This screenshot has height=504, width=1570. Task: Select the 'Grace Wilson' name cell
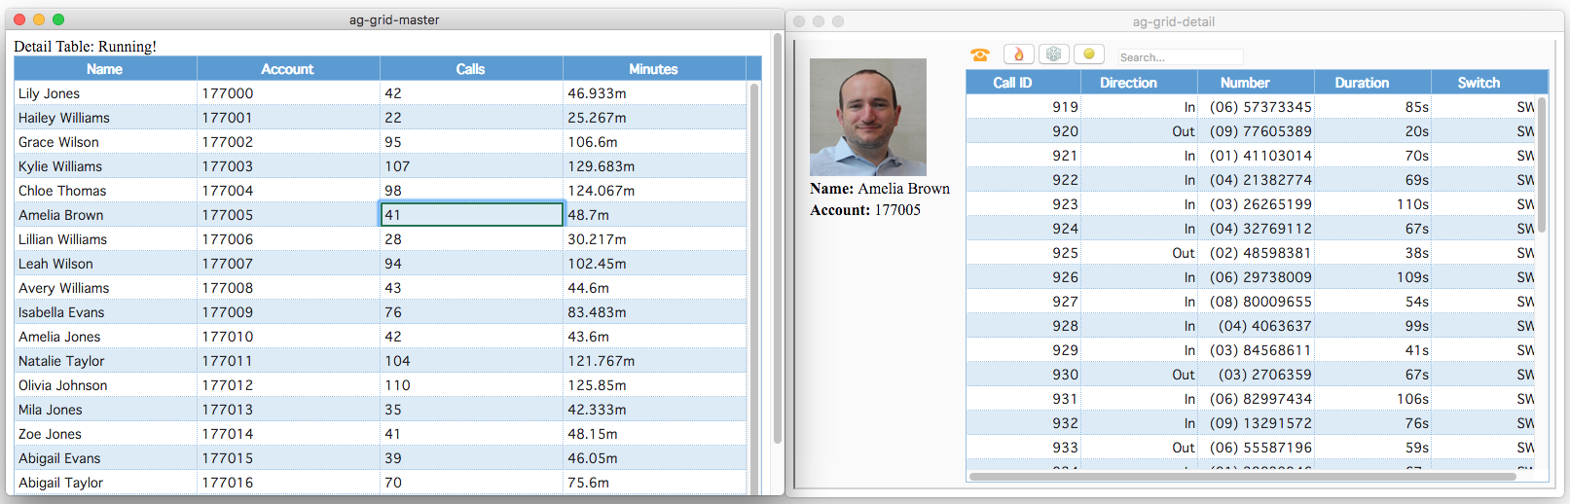tap(105, 142)
